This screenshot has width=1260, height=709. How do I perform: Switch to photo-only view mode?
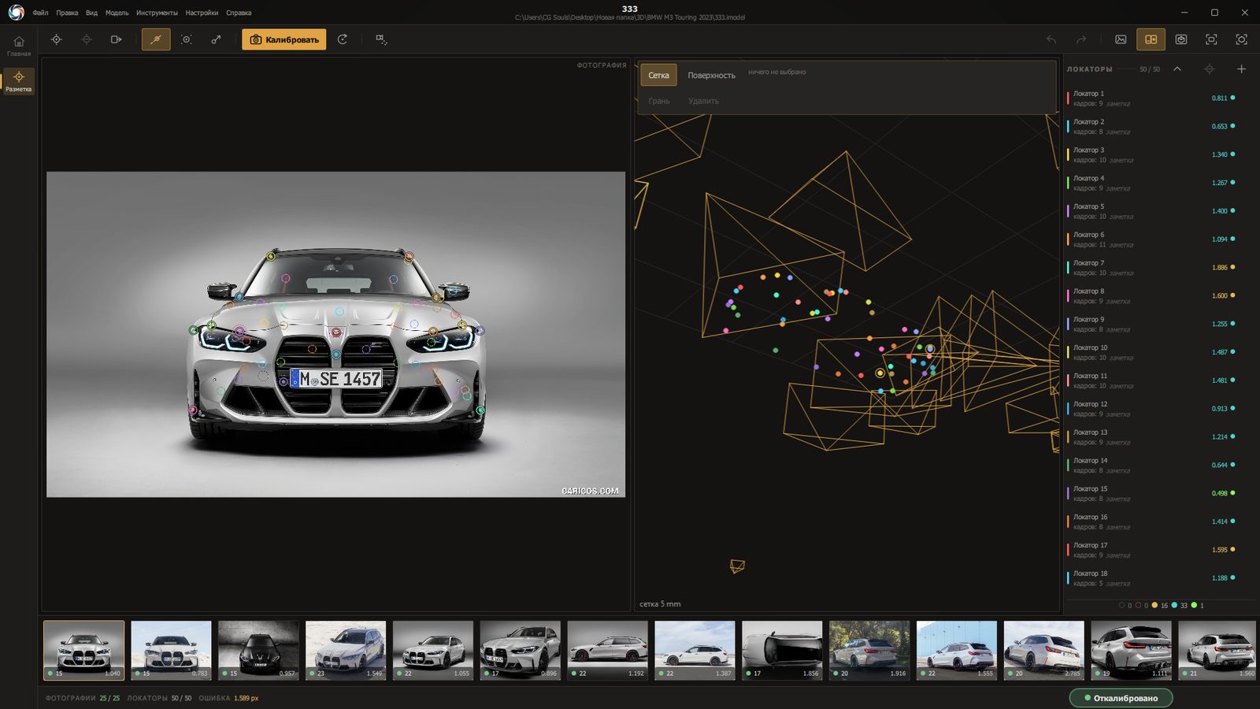[x=1121, y=39]
